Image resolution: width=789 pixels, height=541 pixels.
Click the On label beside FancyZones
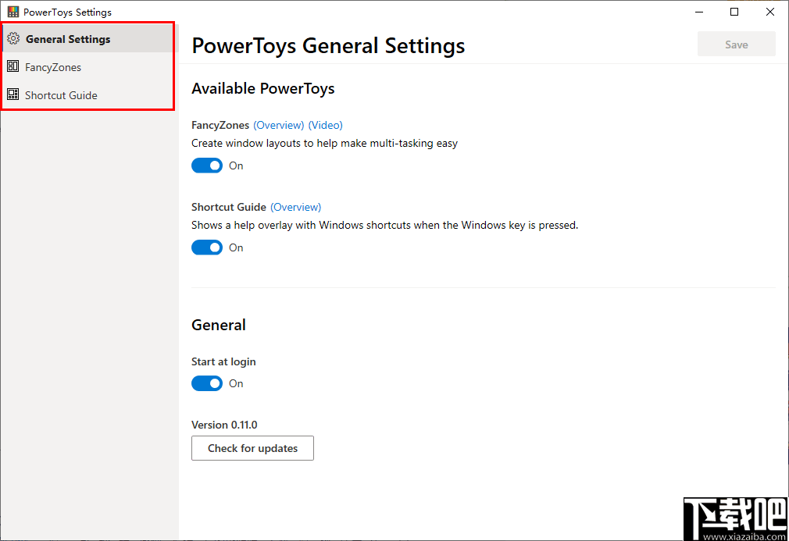coord(236,166)
